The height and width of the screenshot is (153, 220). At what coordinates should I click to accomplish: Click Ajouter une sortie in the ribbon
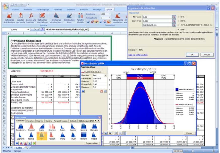[20, 18]
